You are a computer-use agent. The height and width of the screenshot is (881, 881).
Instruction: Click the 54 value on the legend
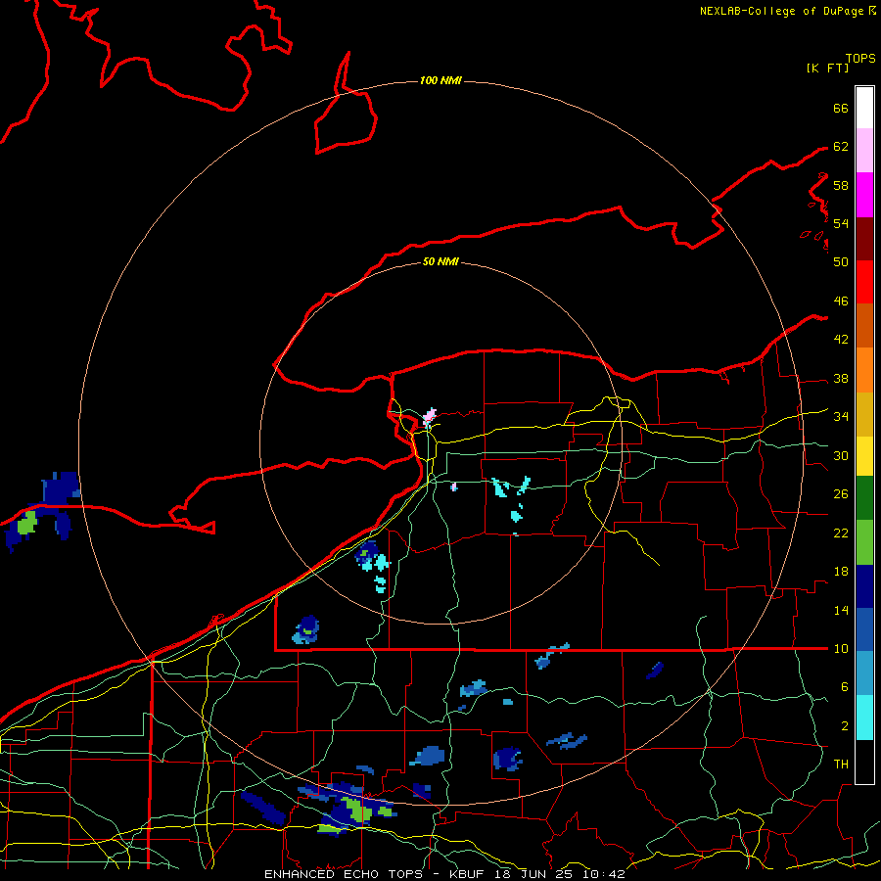point(841,223)
